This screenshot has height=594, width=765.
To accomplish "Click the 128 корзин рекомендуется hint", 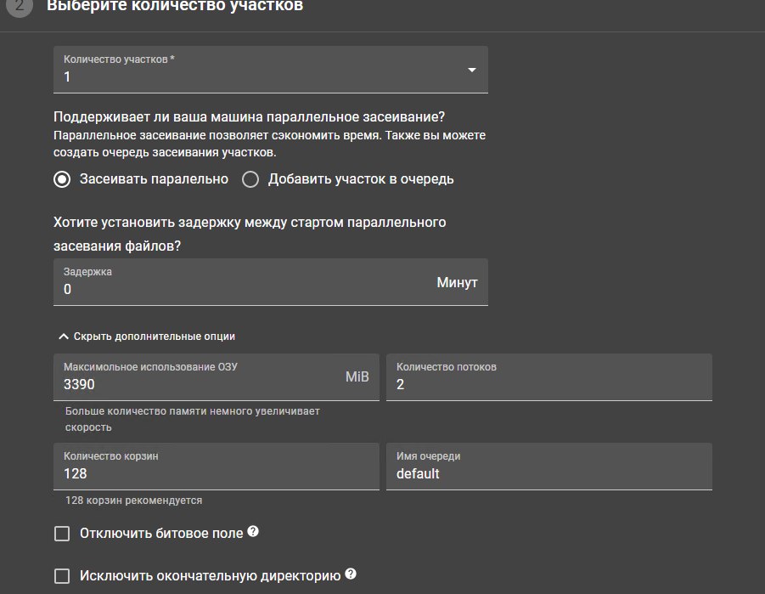I will click(133, 501).
